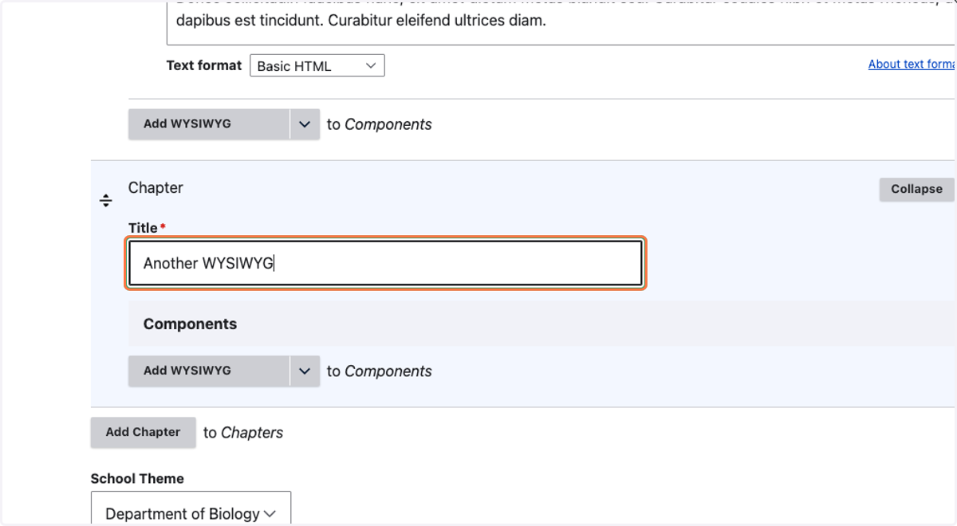Viewport: 957px width, 526px height.
Task: Open the About text formats link
Action: click(x=912, y=65)
